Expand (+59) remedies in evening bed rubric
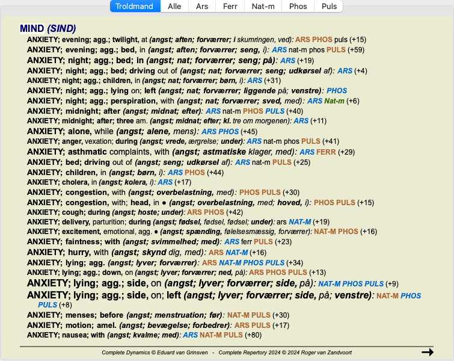 [356, 50]
